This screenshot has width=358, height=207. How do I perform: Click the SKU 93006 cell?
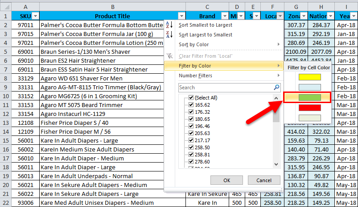coord(25,203)
